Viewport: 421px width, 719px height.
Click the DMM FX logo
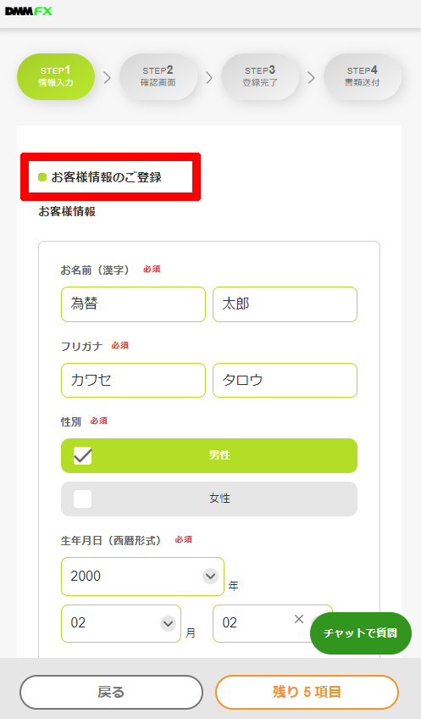click(29, 11)
